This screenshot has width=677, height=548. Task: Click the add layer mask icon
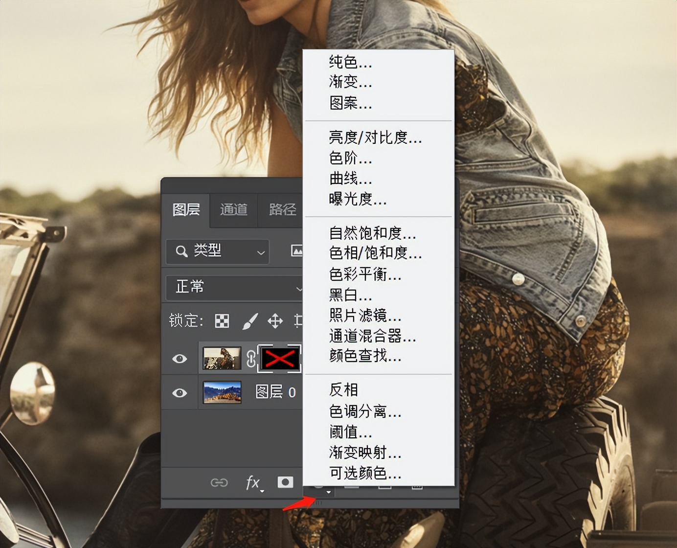(285, 482)
